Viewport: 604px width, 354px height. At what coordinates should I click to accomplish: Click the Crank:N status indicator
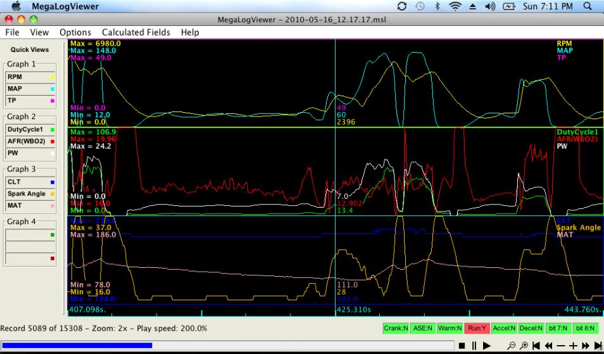(x=396, y=329)
